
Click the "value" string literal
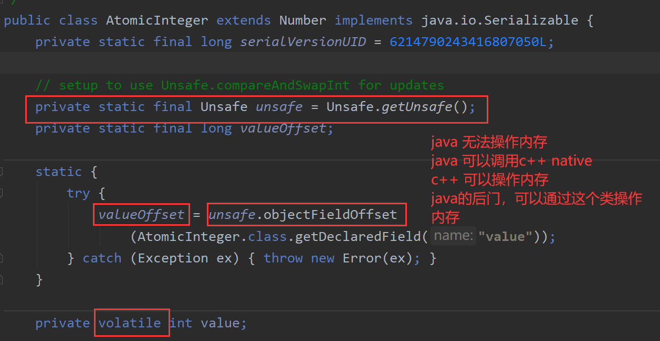coord(505,237)
